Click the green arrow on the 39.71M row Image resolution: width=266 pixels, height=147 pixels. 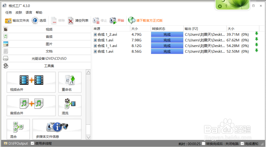[x=256, y=34]
